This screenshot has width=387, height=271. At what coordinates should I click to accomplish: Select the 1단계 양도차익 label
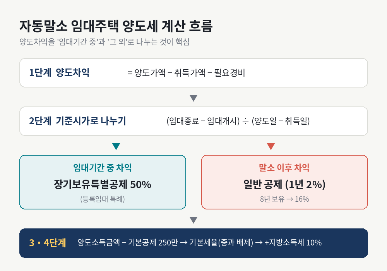click(x=59, y=72)
